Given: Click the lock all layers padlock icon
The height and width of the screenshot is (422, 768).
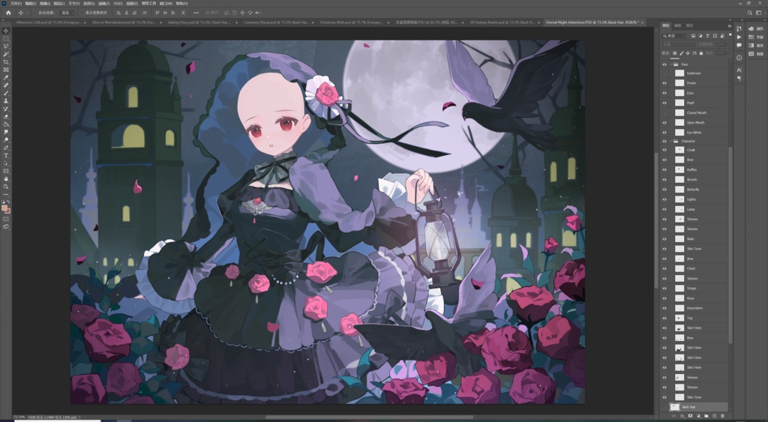Looking at the screenshot, I should point(701,53).
